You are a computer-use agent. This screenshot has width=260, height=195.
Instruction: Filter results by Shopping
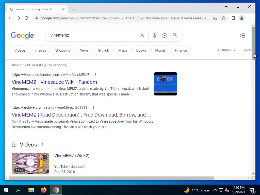63,50
